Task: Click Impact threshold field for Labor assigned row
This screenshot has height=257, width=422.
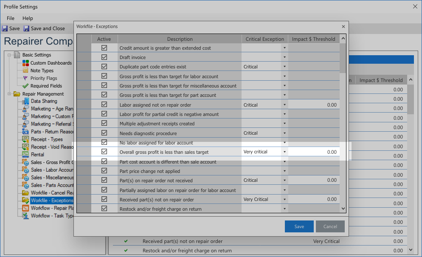Action: pos(314,105)
